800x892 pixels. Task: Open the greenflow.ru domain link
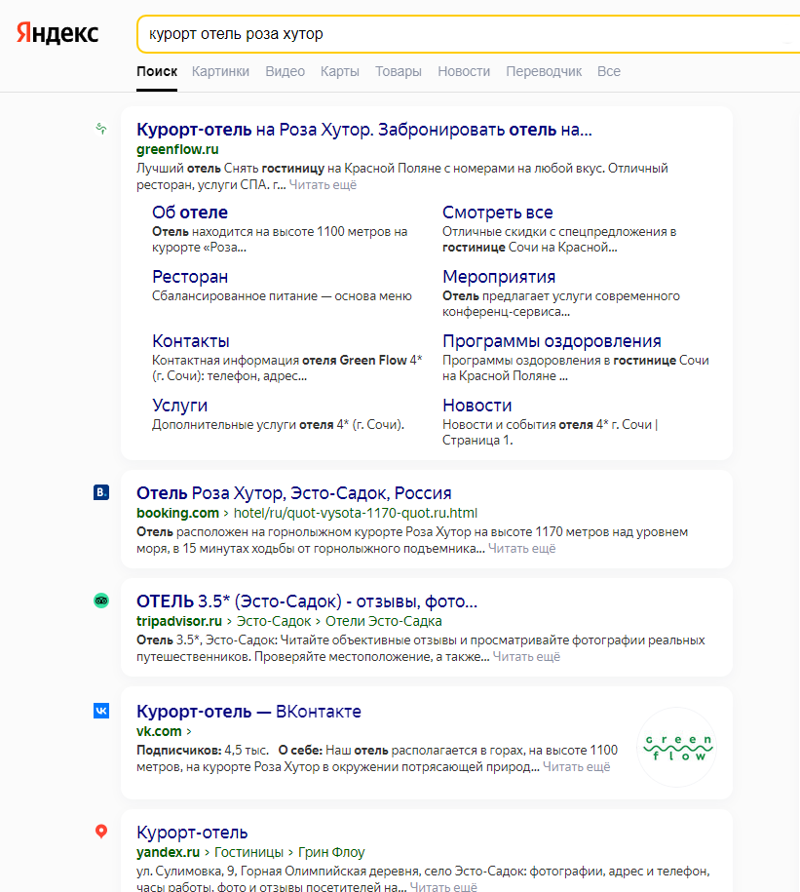click(177, 149)
